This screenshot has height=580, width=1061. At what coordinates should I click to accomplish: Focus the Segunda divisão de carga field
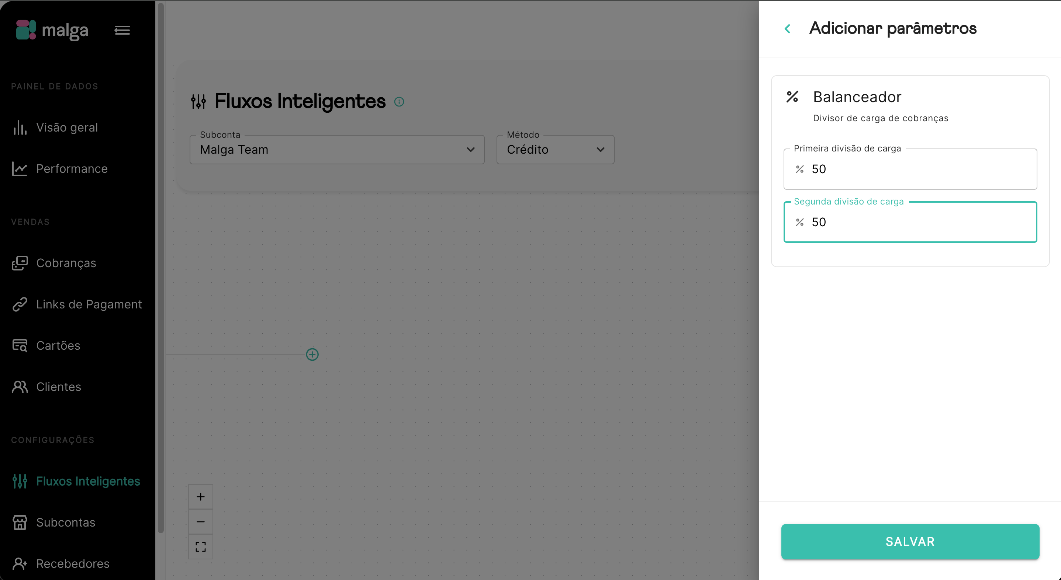point(910,222)
